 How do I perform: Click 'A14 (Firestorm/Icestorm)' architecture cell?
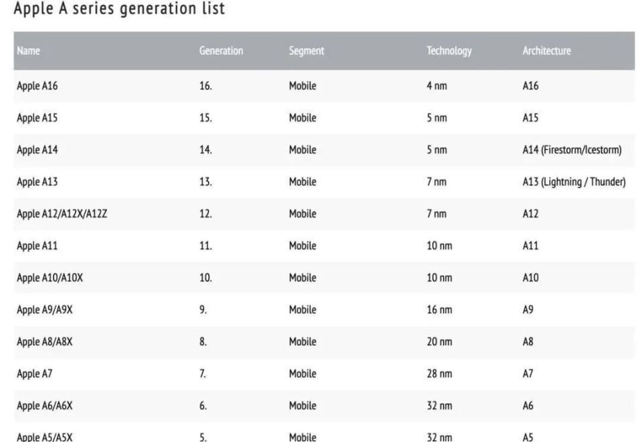(572, 150)
